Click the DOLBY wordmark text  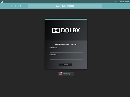pos(70,30)
